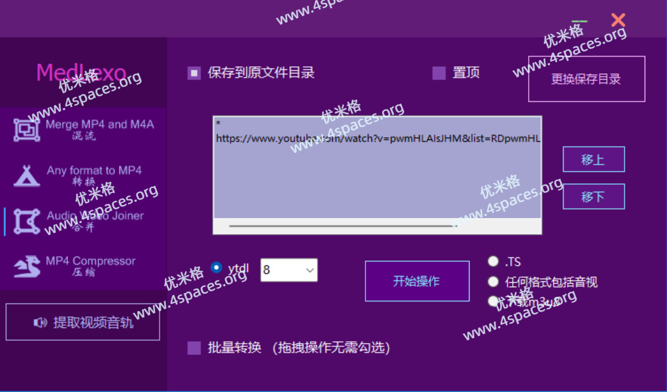Image resolution: width=667 pixels, height=392 pixels.
Task: Expand the dropdown showing value 8
Action: click(310, 270)
